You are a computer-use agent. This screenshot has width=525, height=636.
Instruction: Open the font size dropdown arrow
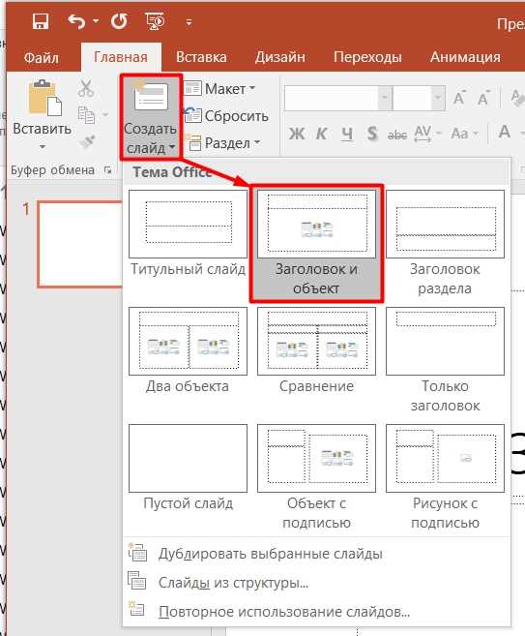(438, 98)
